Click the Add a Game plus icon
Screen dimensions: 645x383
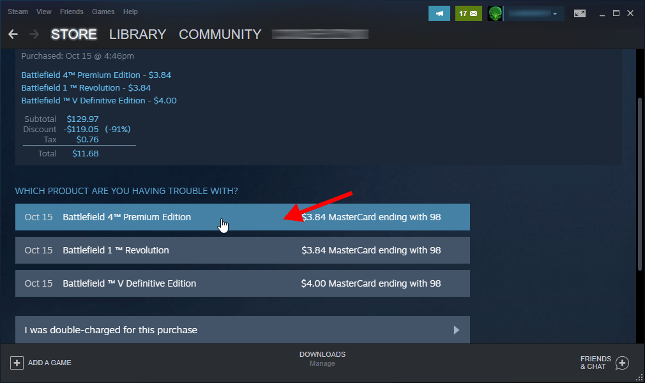click(x=17, y=363)
